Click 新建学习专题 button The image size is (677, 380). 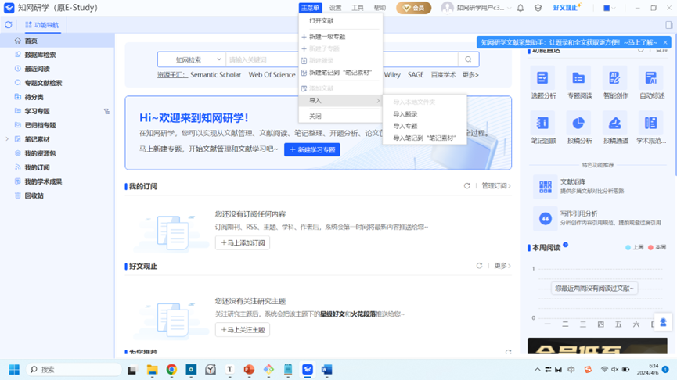click(312, 149)
